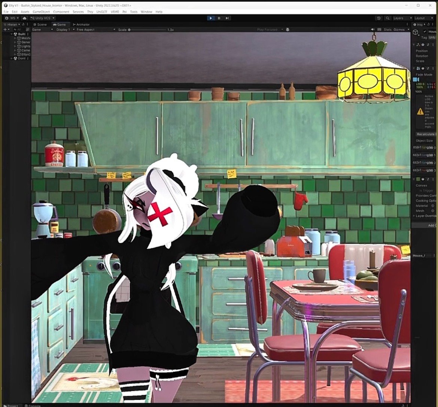The image size is (438, 407).
Task: Toggle the active checkbox next to House object
Action: pos(425,31)
